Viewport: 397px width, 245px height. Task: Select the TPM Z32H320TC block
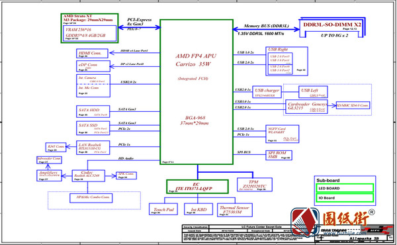point(255,185)
